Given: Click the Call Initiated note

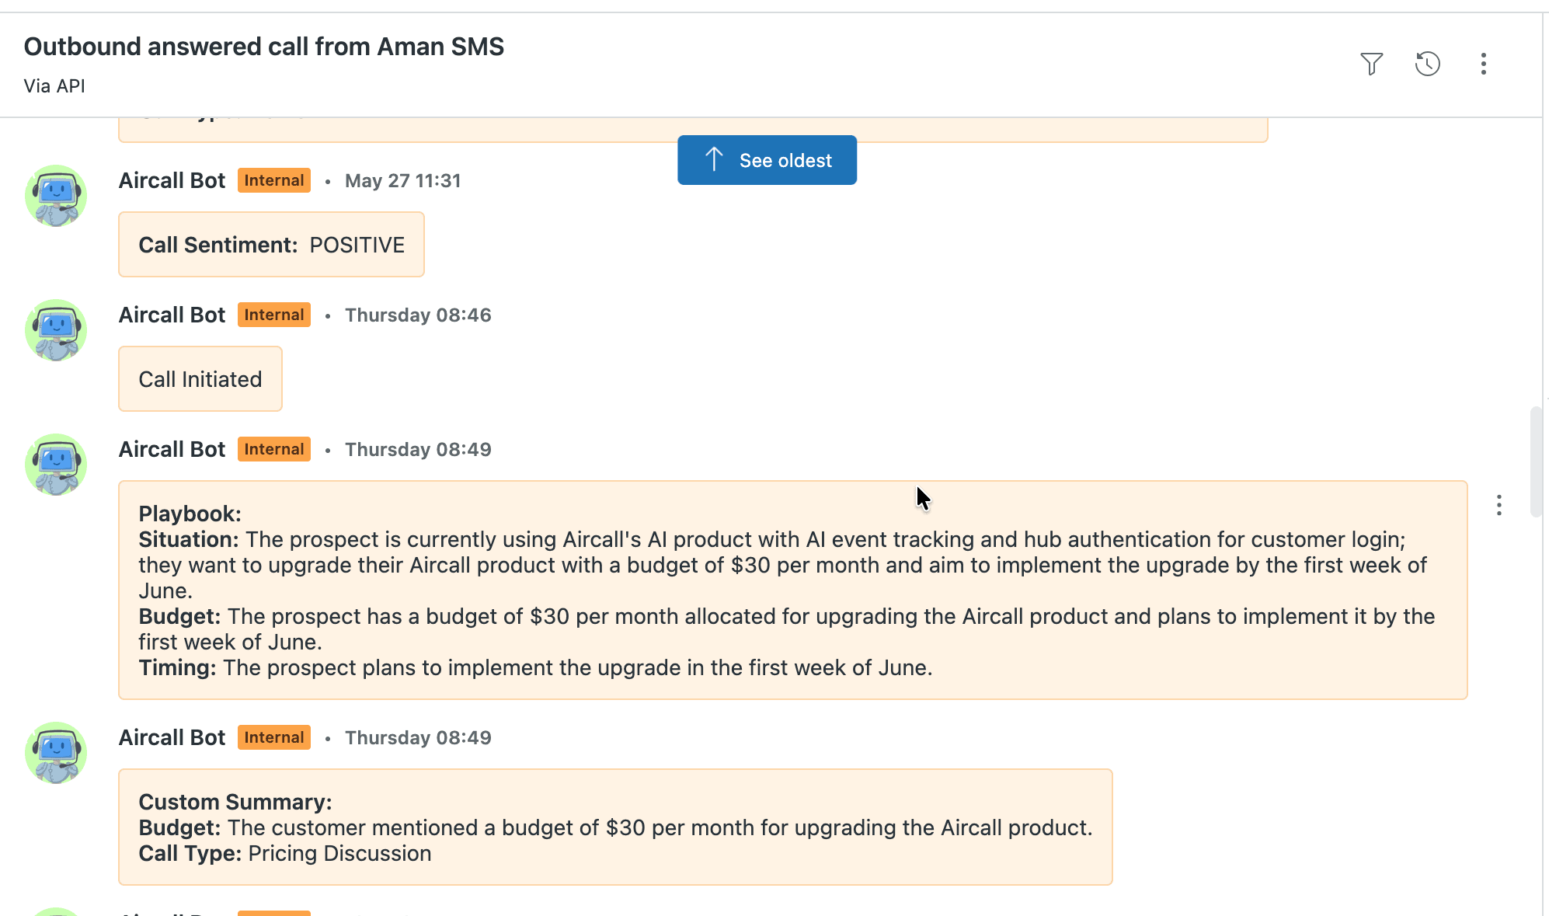Looking at the screenshot, I should point(200,379).
